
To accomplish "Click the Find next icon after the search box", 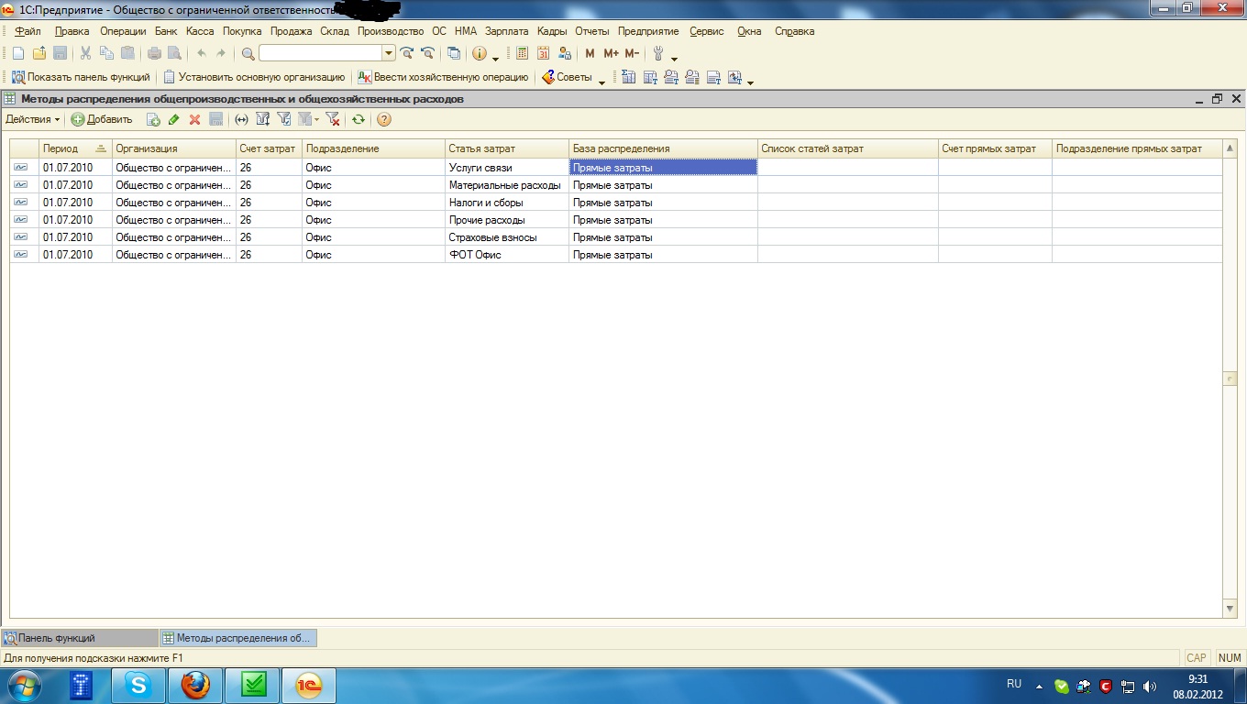I will (x=407, y=54).
